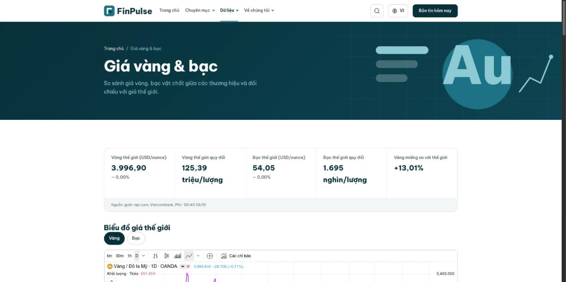Go to Trang chủ in navbar
566x282 pixels.
tap(169, 10)
